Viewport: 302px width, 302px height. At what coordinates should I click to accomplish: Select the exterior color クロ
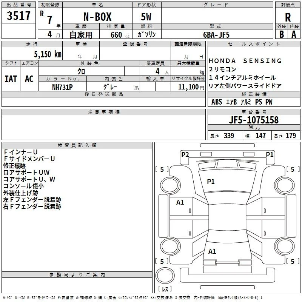click(x=81, y=71)
